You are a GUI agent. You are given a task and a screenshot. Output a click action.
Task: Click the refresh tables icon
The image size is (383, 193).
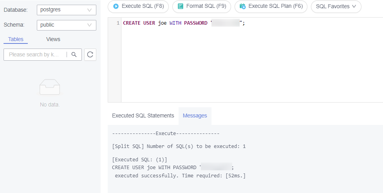[x=90, y=54]
